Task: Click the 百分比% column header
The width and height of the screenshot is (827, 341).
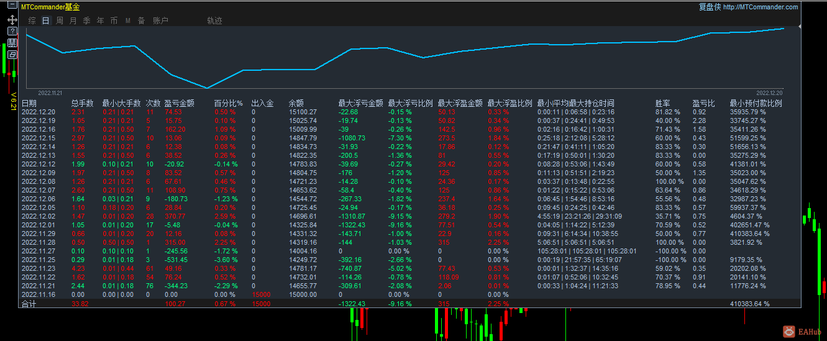Action: point(228,103)
